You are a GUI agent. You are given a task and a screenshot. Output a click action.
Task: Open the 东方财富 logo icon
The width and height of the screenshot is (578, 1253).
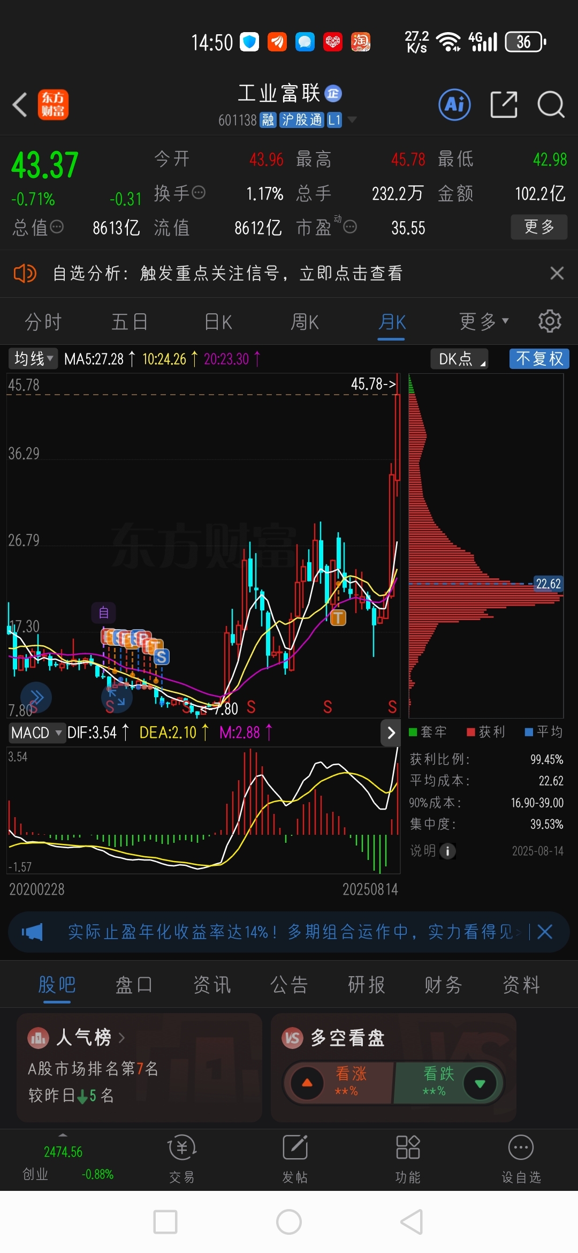tap(53, 104)
